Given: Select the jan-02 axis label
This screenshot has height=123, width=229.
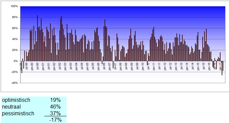Looking at the screenshot, I should 54,67.
